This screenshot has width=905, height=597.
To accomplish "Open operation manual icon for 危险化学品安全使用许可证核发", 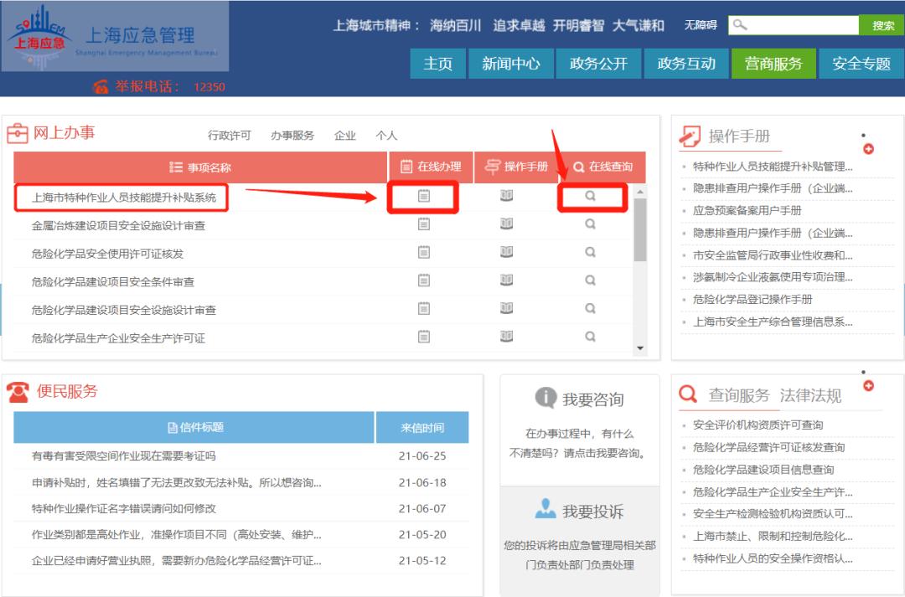I will tap(506, 252).
